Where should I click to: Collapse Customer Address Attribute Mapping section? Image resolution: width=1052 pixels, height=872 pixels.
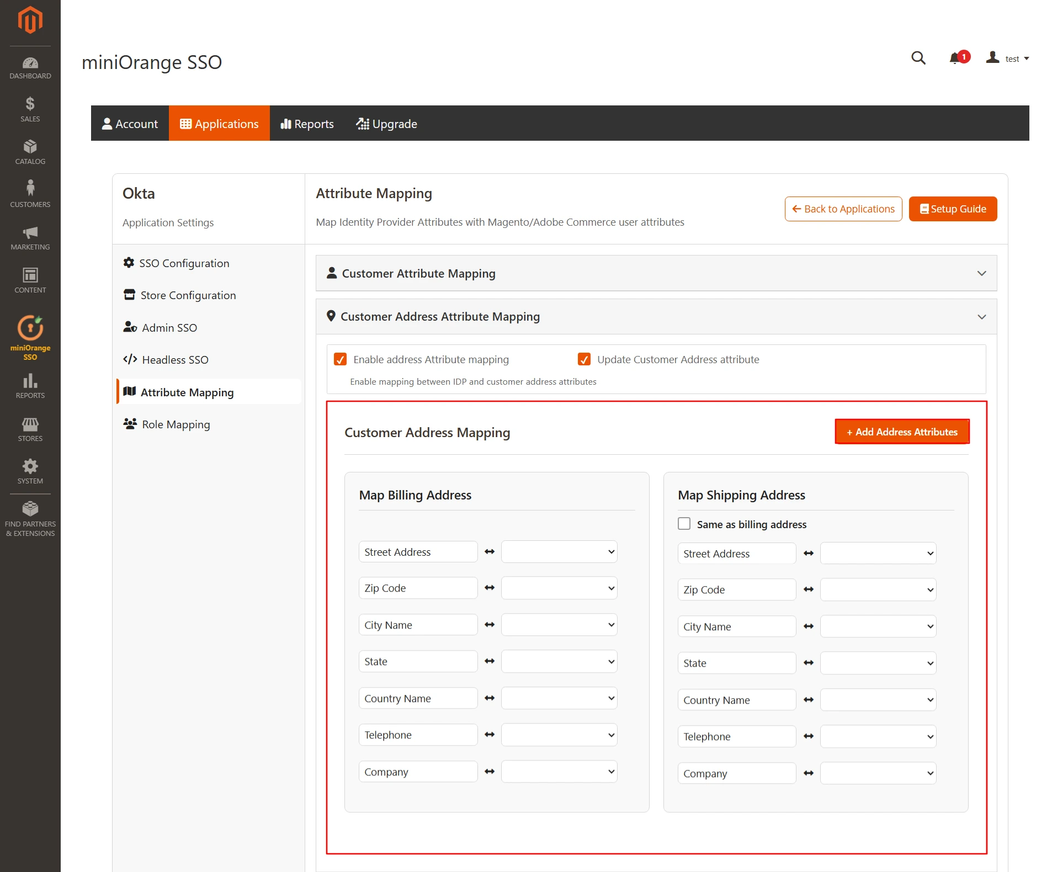pyautogui.click(x=981, y=317)
